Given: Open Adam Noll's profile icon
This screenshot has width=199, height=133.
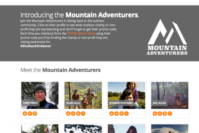Looking at the screenshot, I should coord(68,114).
